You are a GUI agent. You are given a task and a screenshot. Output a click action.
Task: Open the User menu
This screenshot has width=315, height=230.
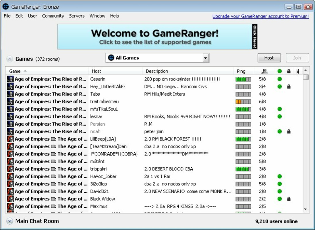(x=32, y=16)
